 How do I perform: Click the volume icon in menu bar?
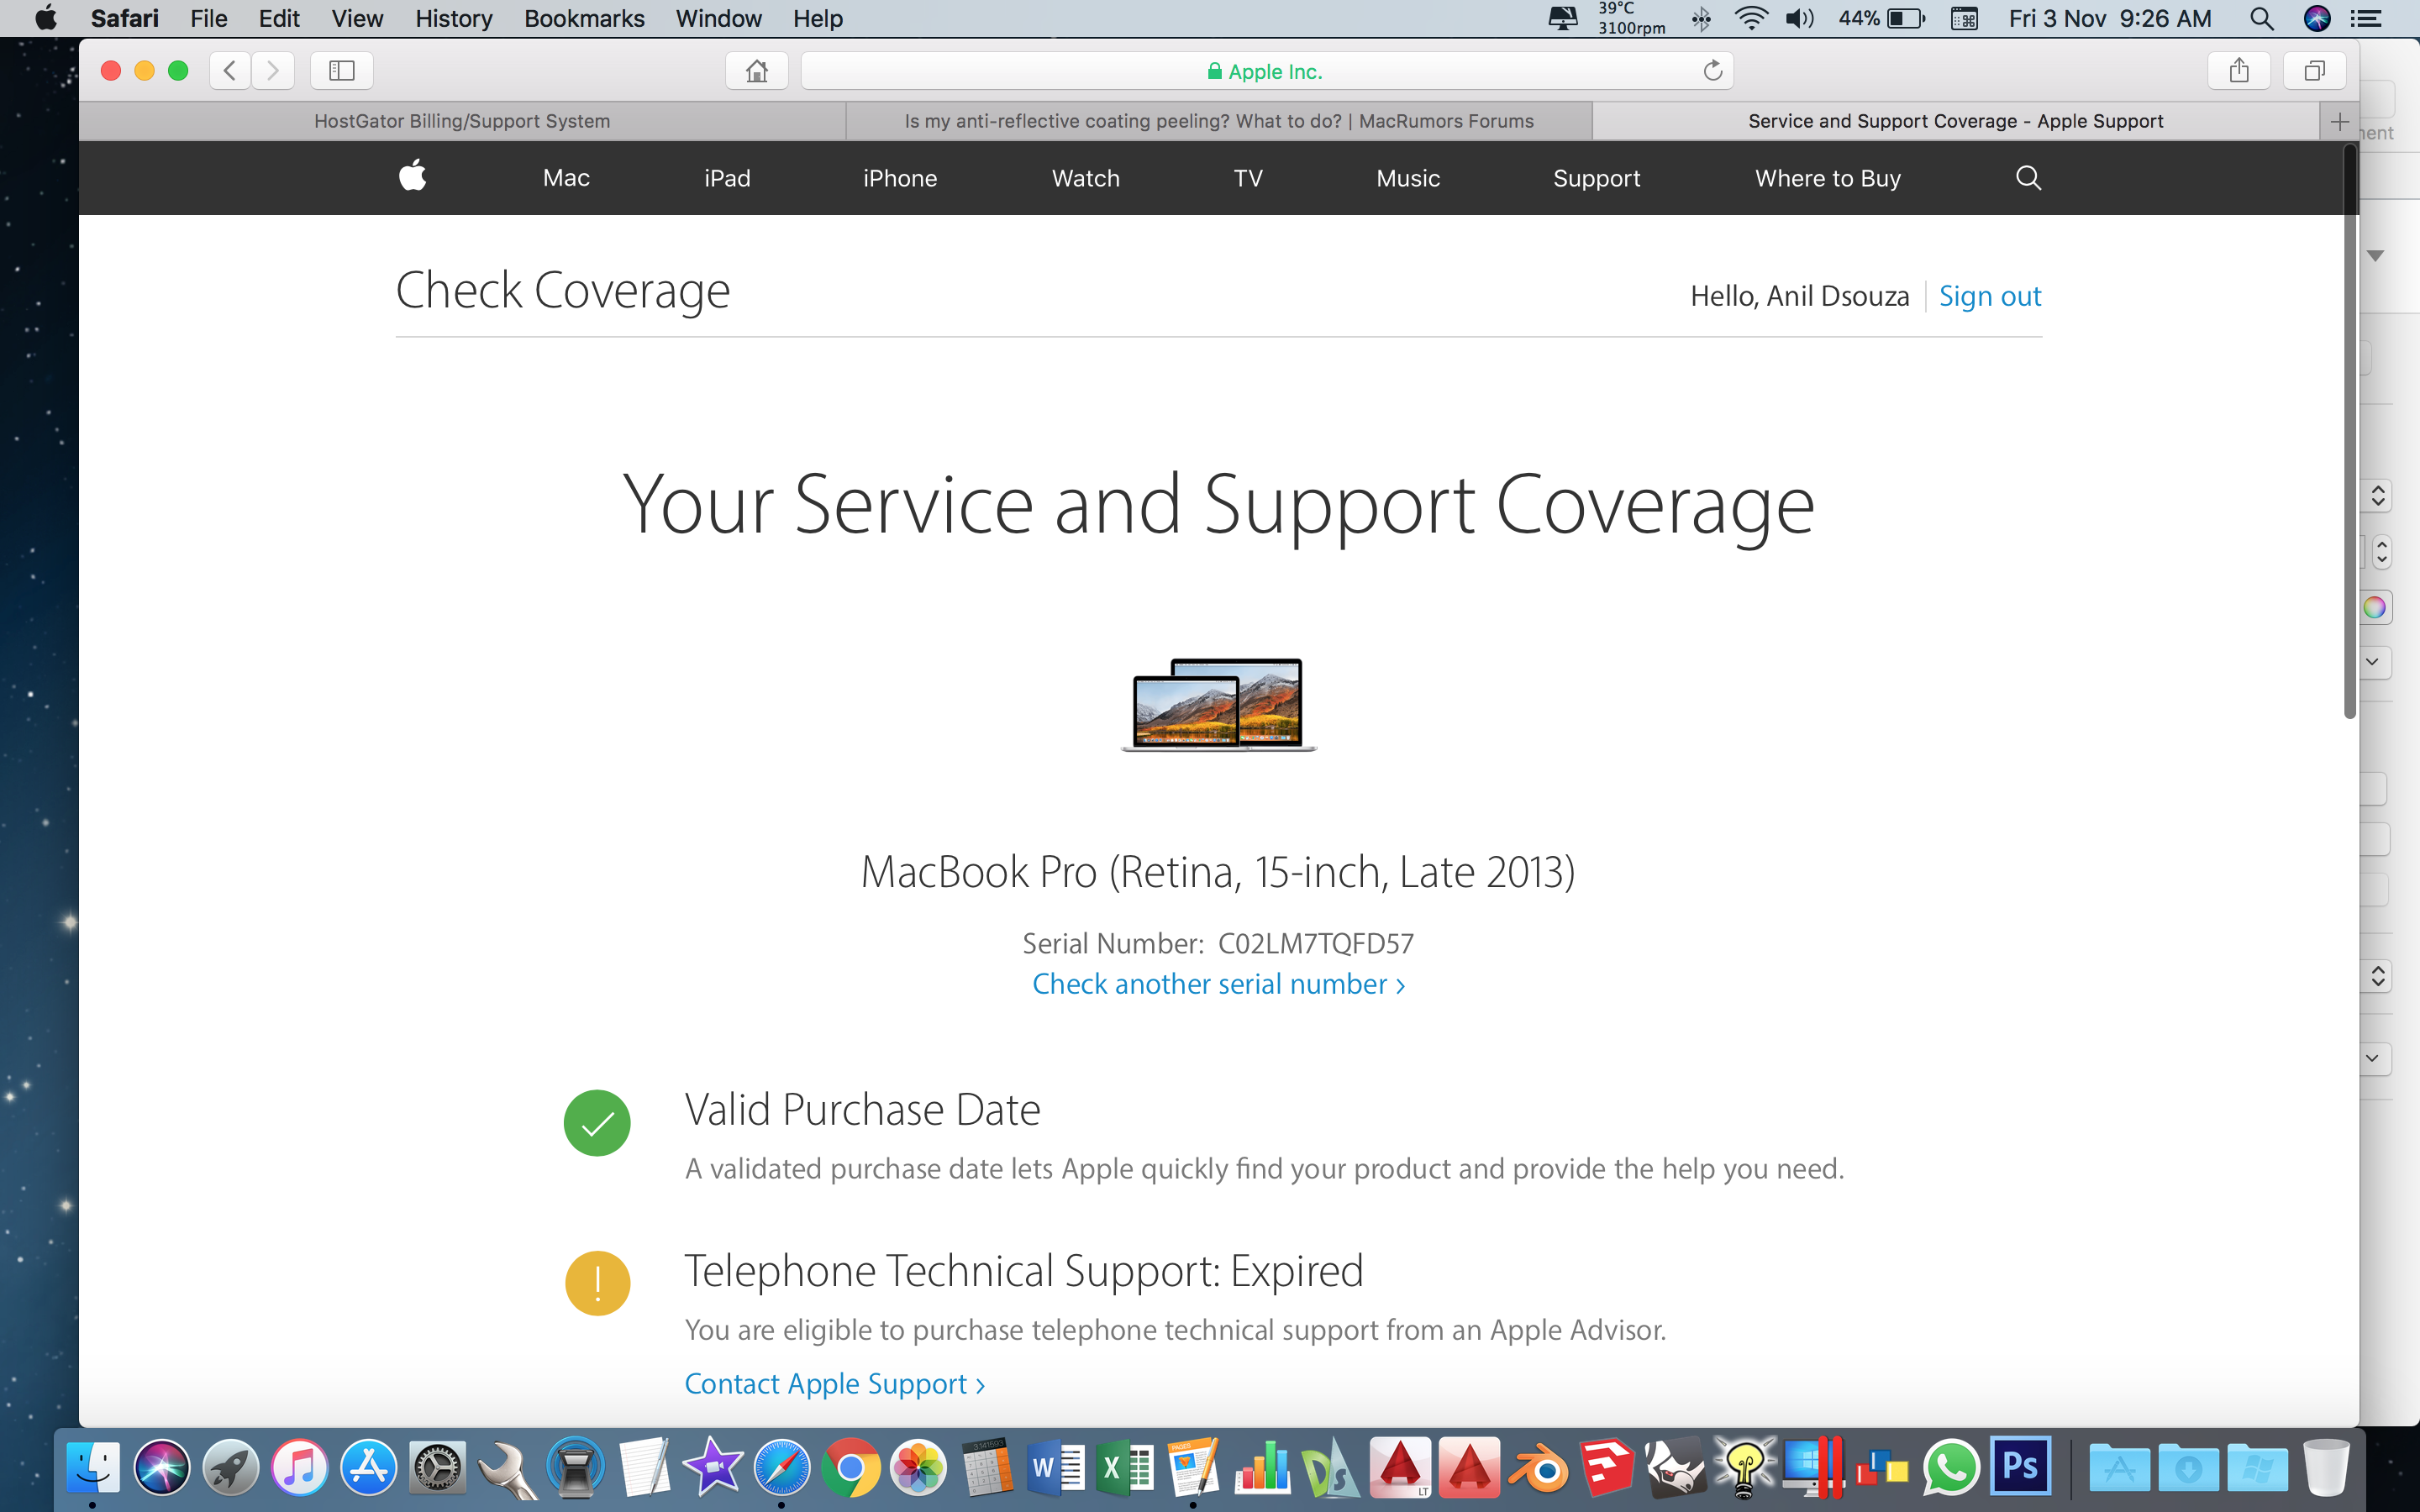click(1800, 18)
